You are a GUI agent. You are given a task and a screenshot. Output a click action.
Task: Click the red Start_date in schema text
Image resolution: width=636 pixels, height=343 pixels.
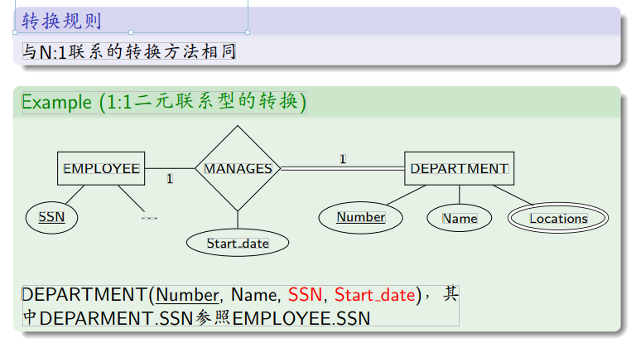(x=375, y=295)
